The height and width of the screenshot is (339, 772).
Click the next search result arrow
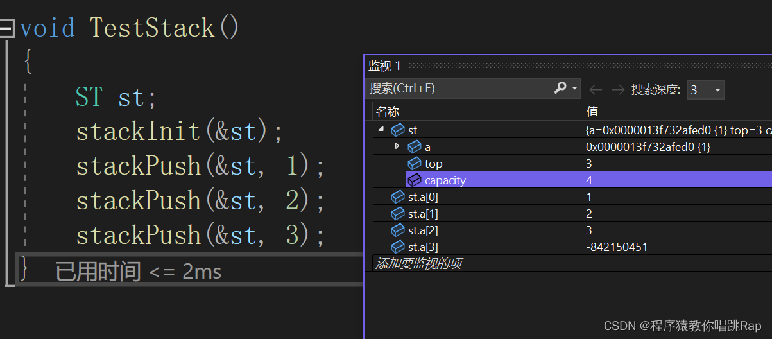coord(617,90)
